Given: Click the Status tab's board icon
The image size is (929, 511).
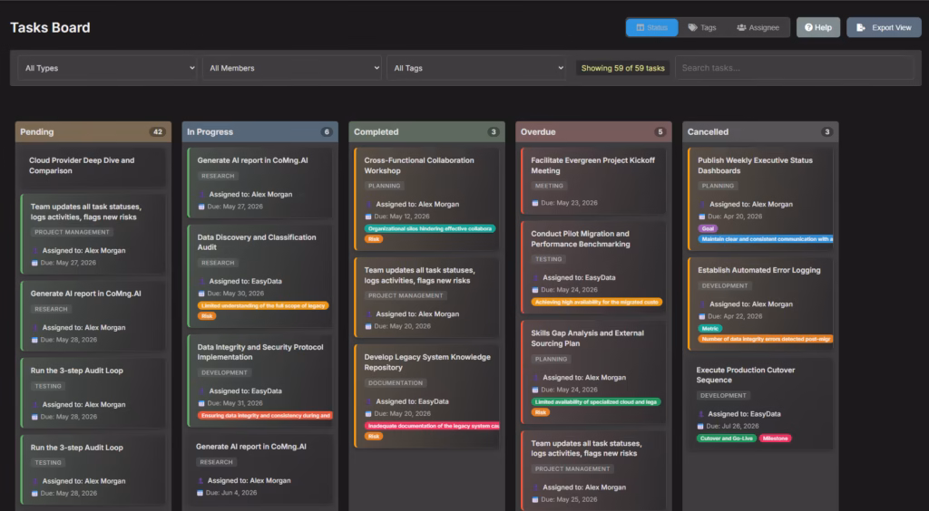Looking at the screenshot, I should pyautogui.click(x=640, y=28).
